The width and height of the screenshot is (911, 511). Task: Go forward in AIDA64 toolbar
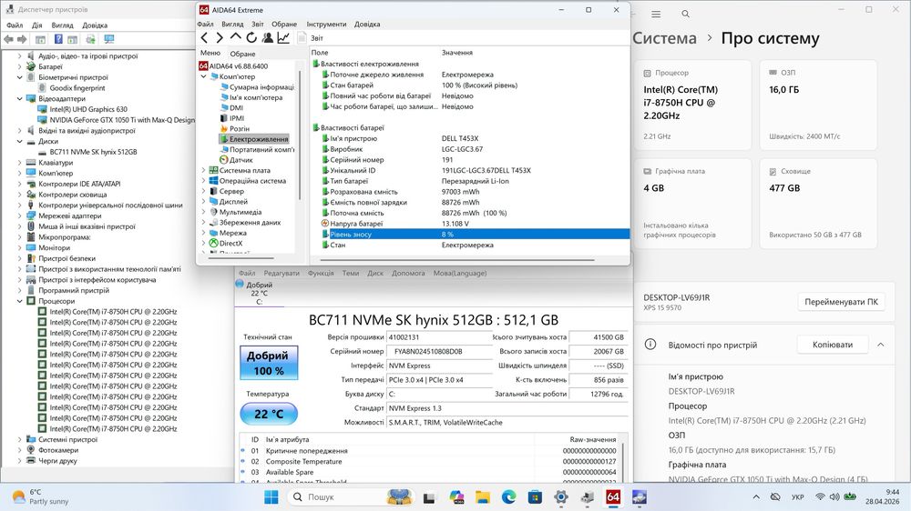(220, 37)
